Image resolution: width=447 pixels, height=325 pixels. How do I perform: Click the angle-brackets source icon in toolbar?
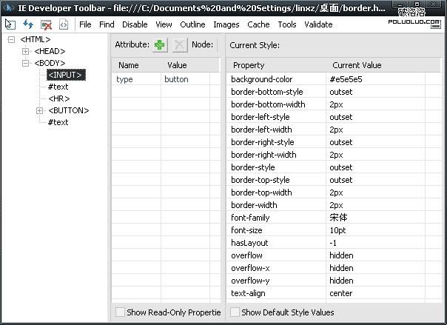coord(64,24)
